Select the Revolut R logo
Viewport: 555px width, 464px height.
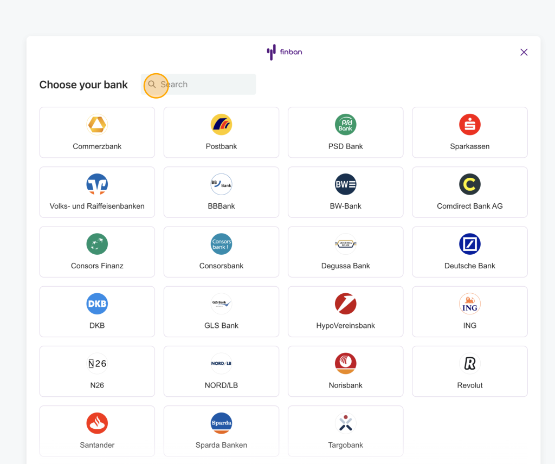click(469, 364)
